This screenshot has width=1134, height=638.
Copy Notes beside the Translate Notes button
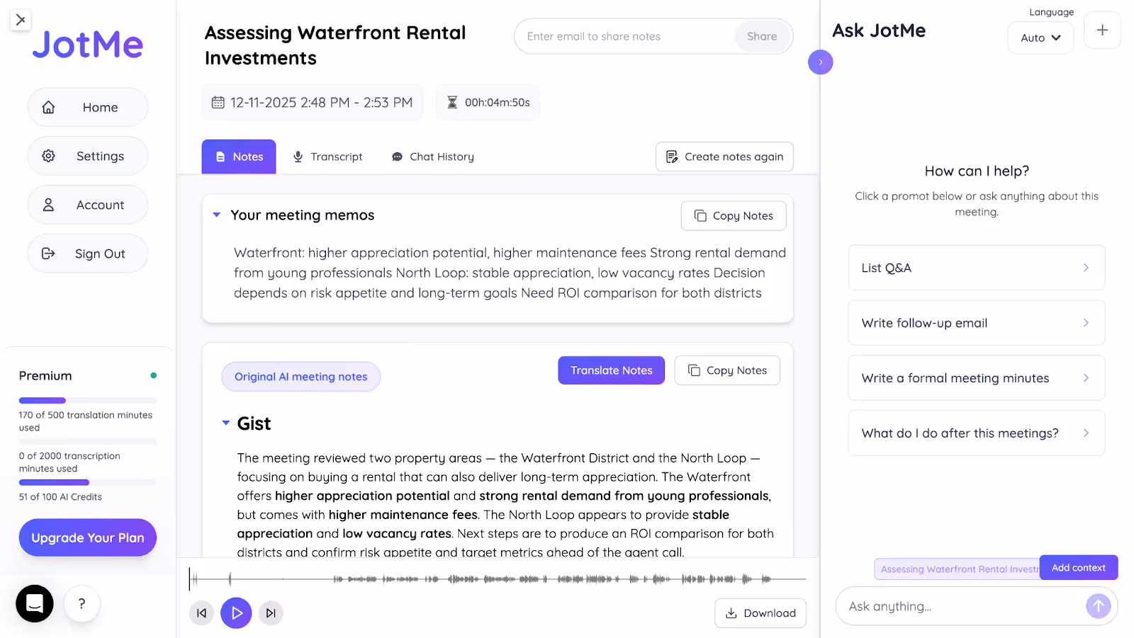(727, 370)
